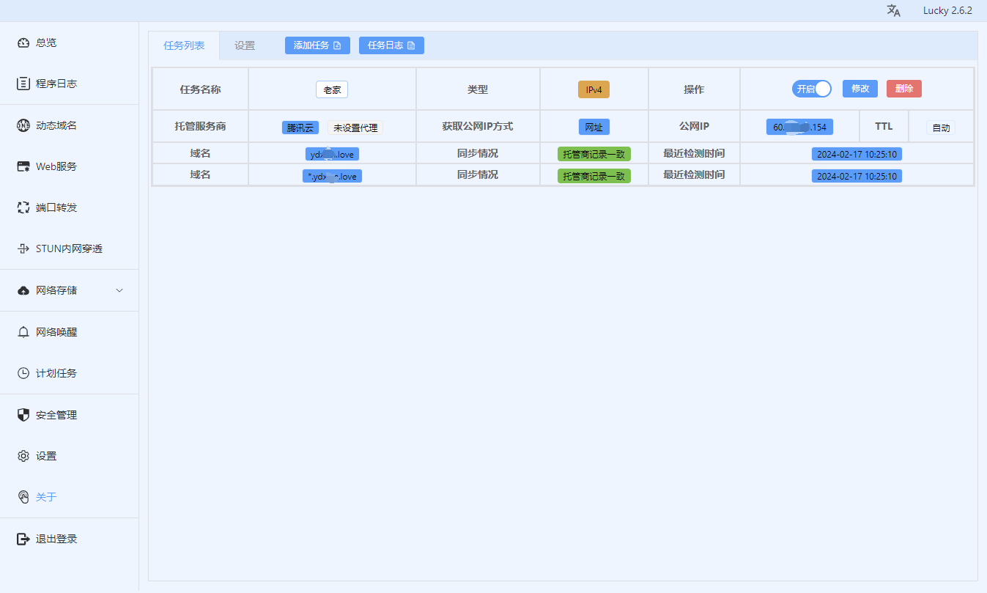Click the Web服务 window icon
987x593 pixels.
(23, 166)
